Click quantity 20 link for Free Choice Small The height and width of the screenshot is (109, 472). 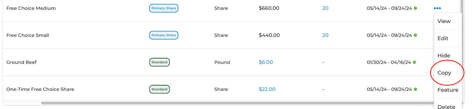pos(325,35)
